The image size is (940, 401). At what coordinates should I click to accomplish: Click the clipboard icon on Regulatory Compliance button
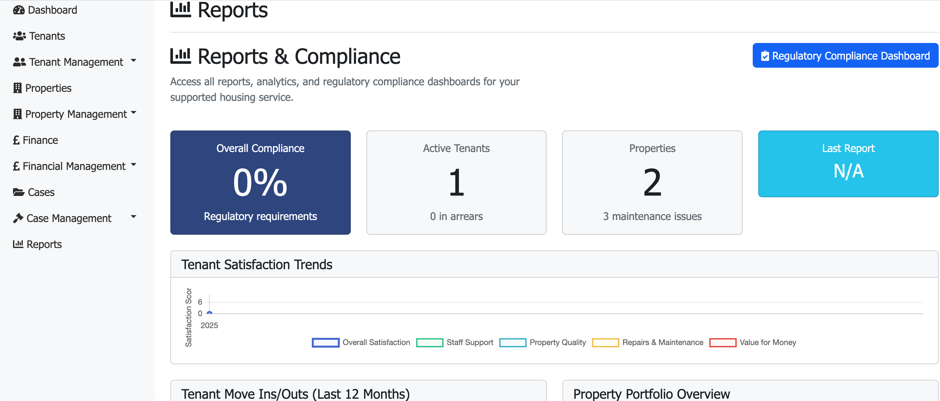coord(765,55)
